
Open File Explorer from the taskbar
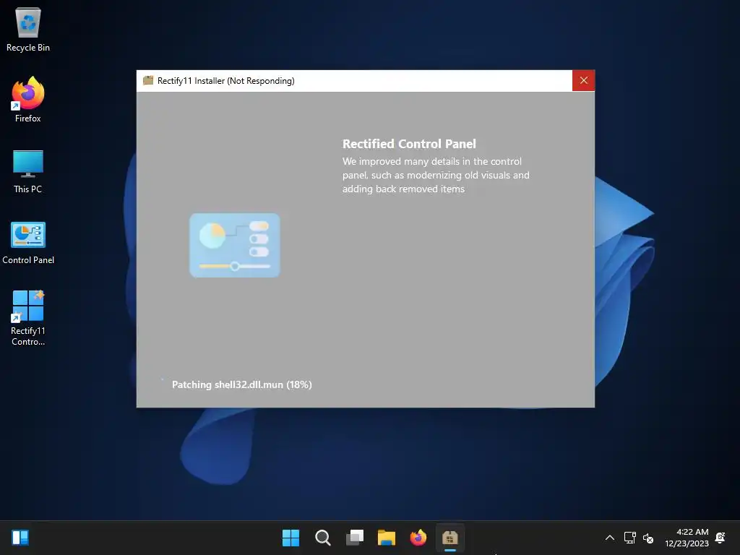pos(387,538)
